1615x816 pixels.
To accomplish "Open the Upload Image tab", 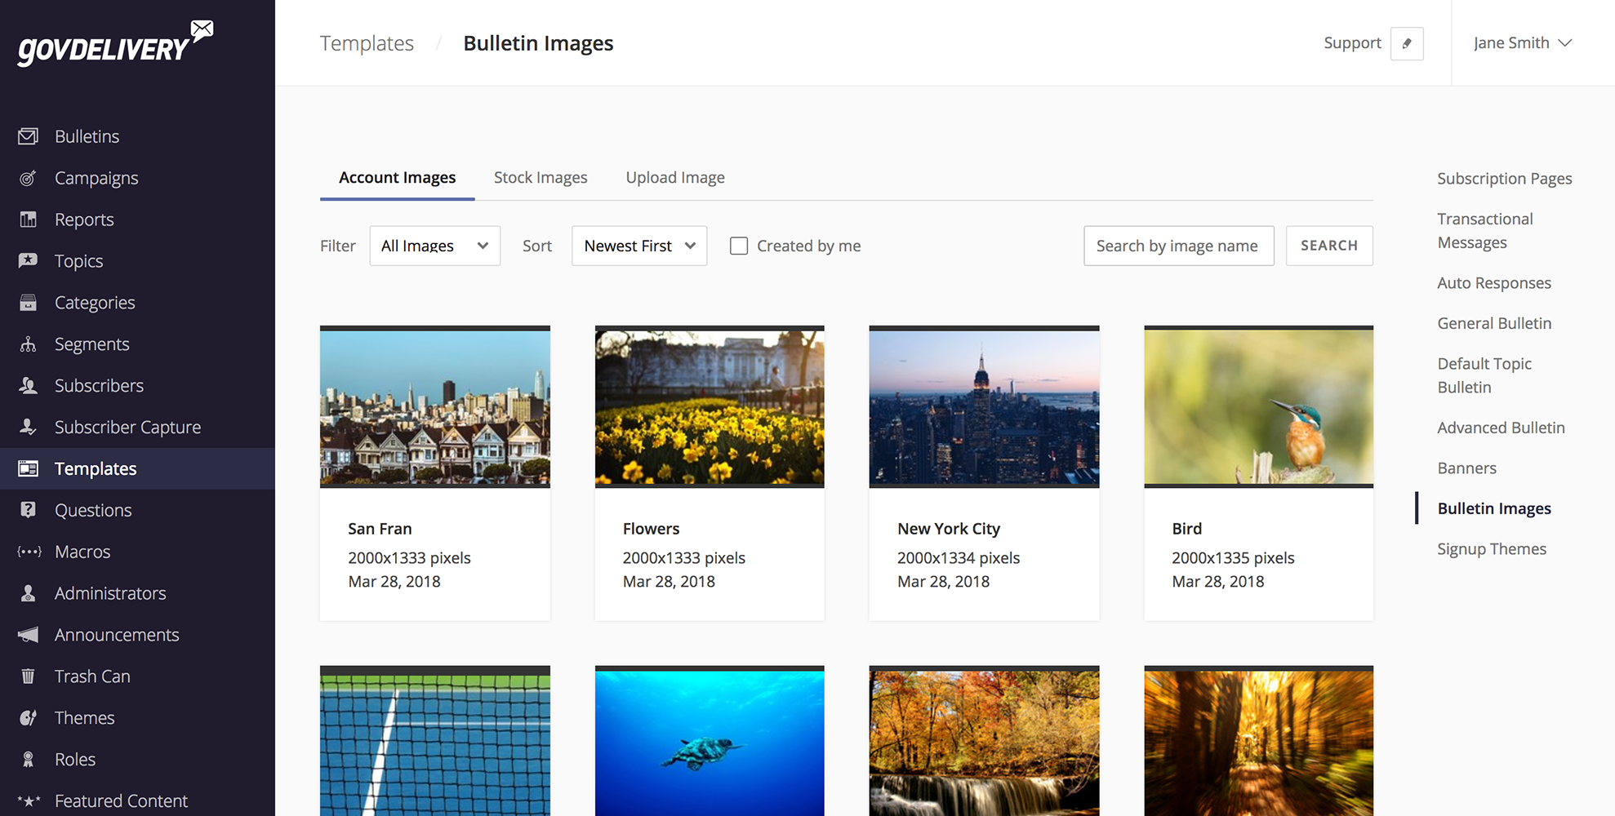I will (674, 177).
